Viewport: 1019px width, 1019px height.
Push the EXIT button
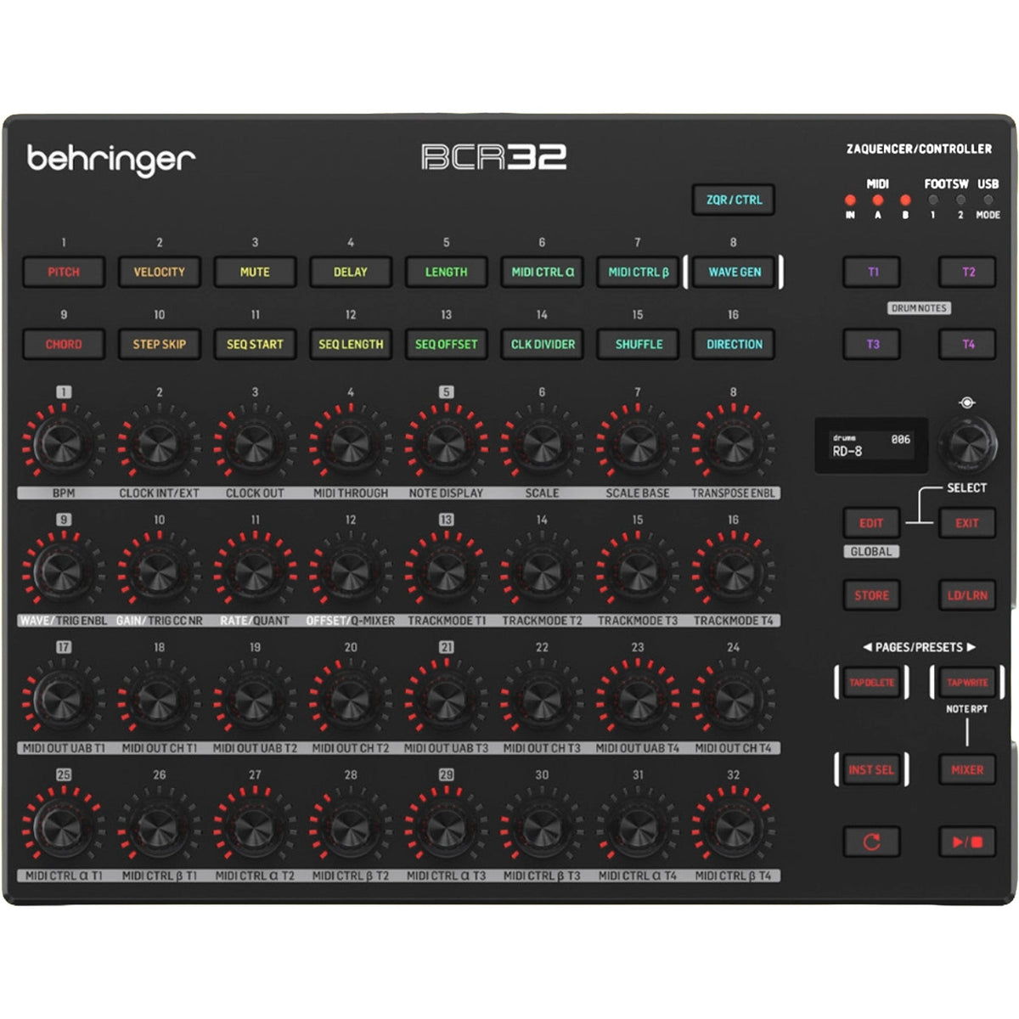[x=967, y=523]
